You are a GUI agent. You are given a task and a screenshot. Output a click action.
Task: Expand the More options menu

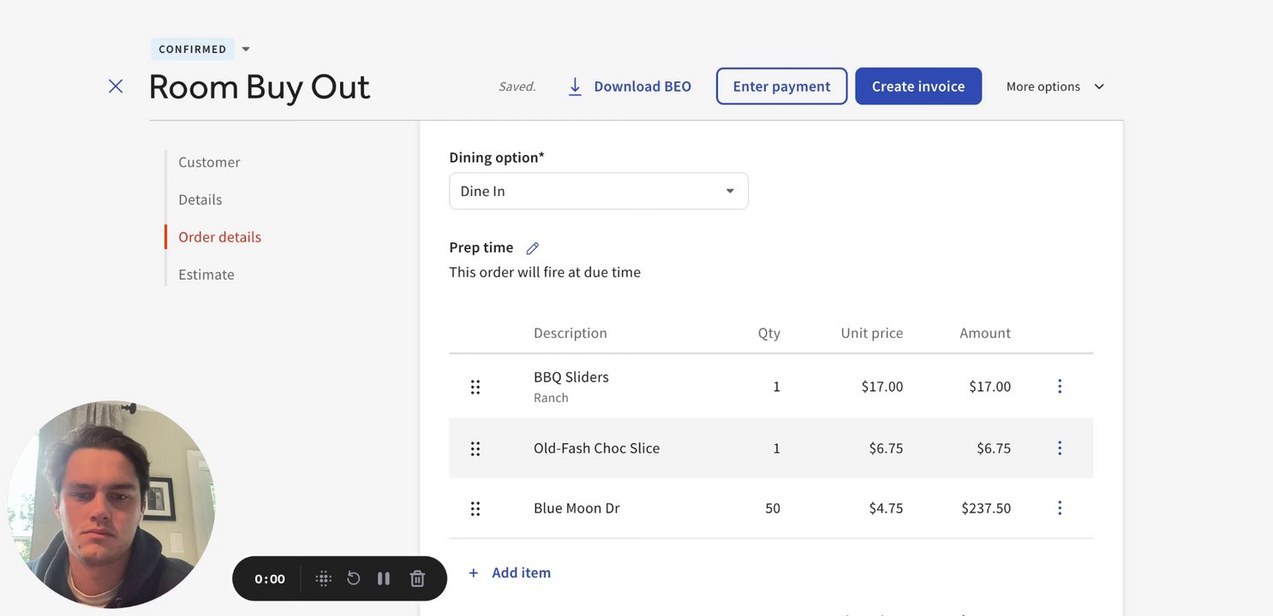point(1055,86)
